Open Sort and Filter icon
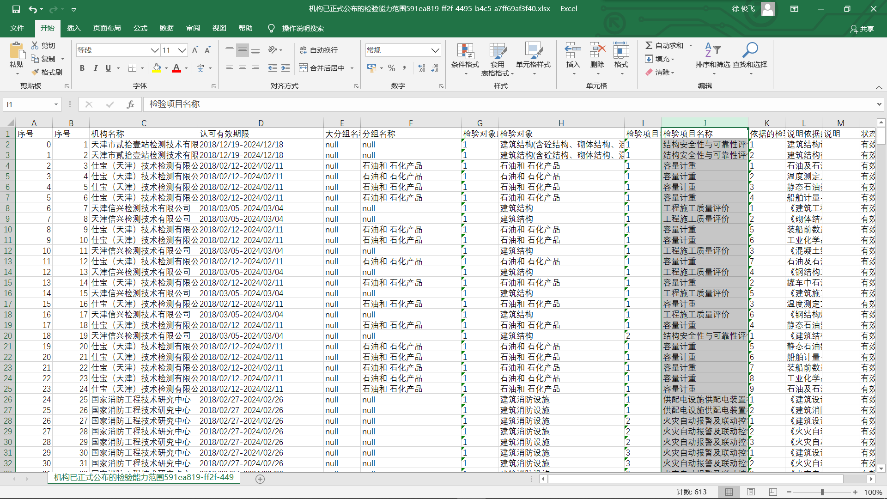Screen dimensions: 887x499 (713, 50)
